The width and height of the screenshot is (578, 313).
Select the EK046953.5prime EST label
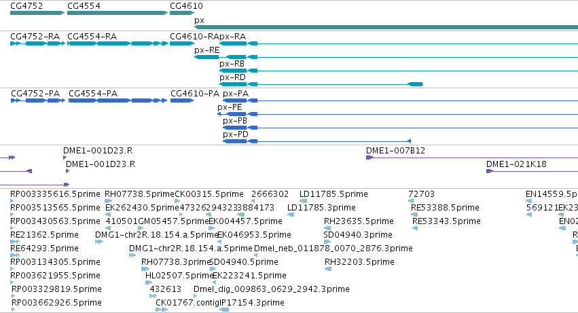point(254,235)
